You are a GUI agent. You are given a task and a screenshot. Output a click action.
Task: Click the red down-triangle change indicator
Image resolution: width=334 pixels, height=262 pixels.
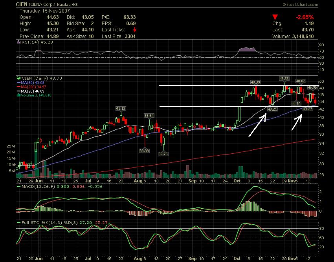click(275, 17)
